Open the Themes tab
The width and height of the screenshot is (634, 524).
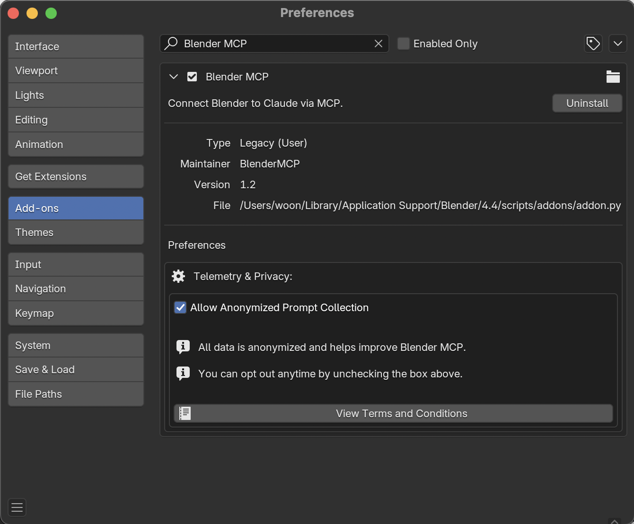coord(76,232)
